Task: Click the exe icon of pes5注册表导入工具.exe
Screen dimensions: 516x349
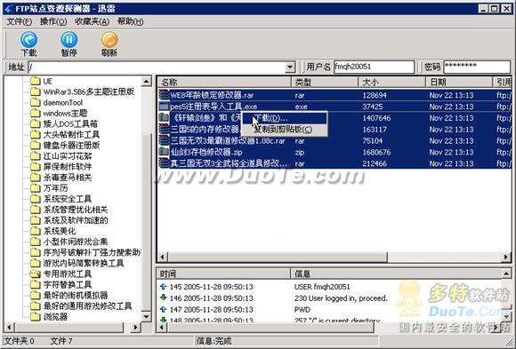Action: pyautogui.click(x=164, y=107)
